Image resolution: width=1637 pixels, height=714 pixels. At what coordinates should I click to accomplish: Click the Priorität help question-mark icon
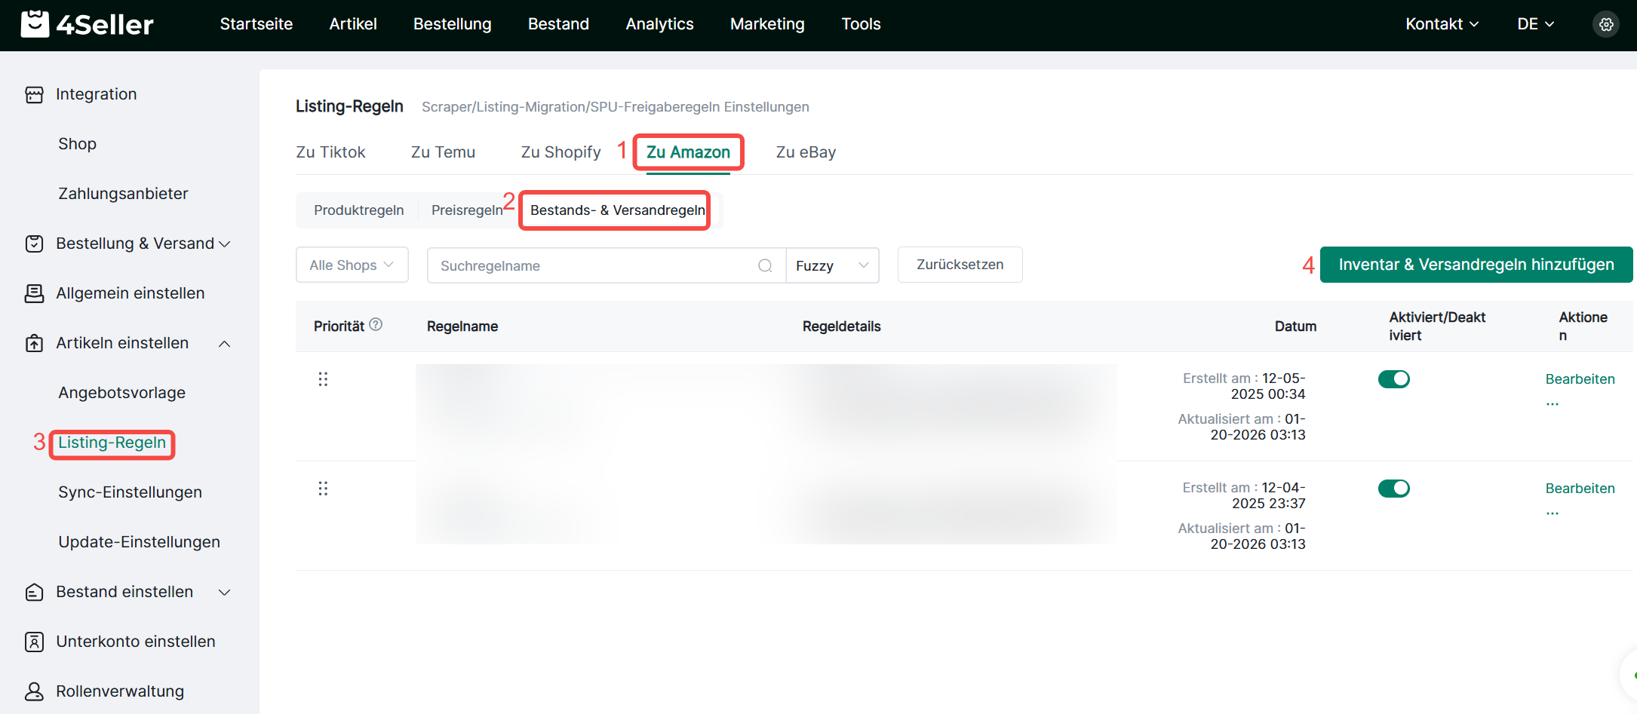tap(376, 324)
